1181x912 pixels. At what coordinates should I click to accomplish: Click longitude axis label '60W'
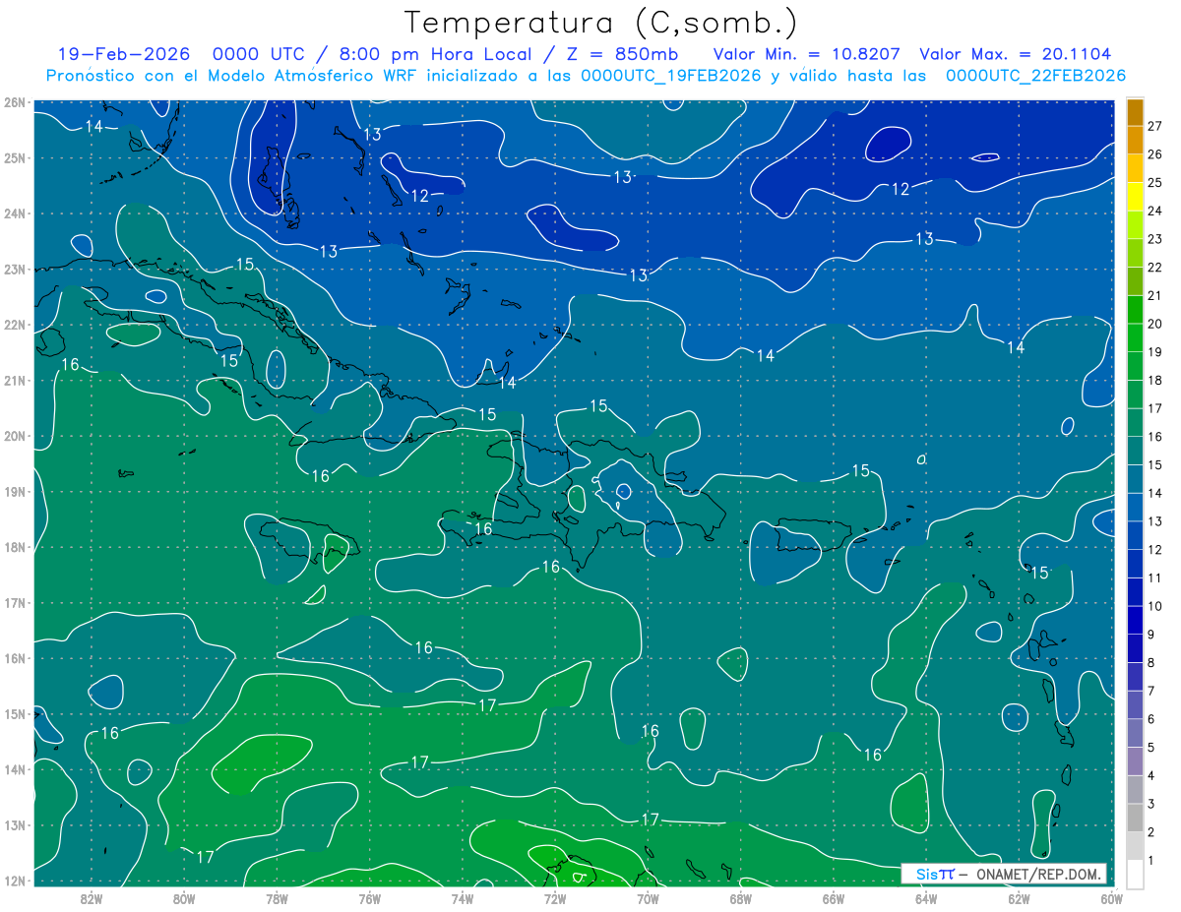point(1111,897)
